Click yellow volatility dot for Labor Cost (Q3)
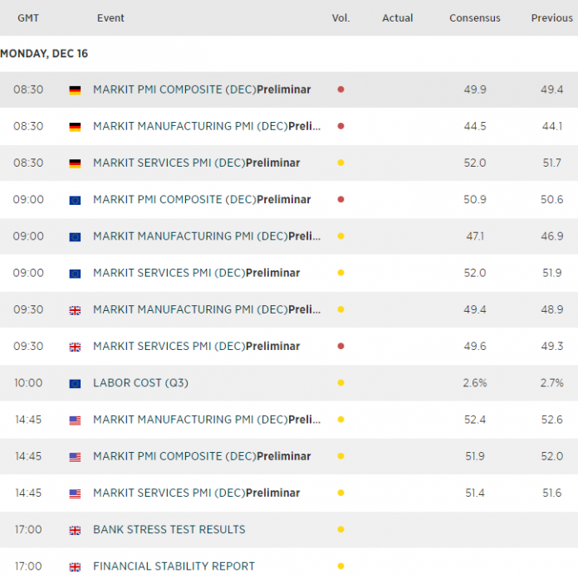Viewport: 578px width, 578px height. click(x=340, y=382)
